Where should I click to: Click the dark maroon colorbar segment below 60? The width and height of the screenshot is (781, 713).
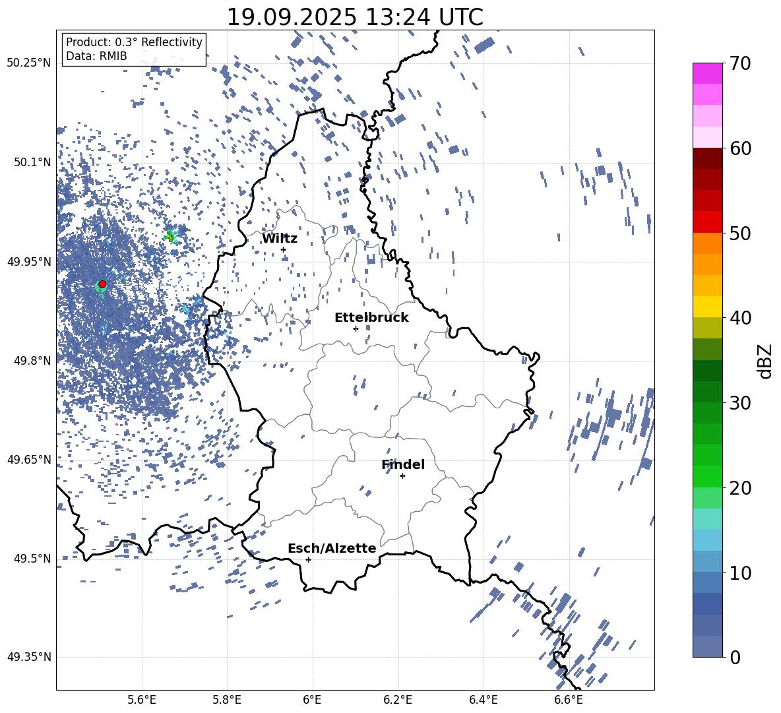coord(707,158)
